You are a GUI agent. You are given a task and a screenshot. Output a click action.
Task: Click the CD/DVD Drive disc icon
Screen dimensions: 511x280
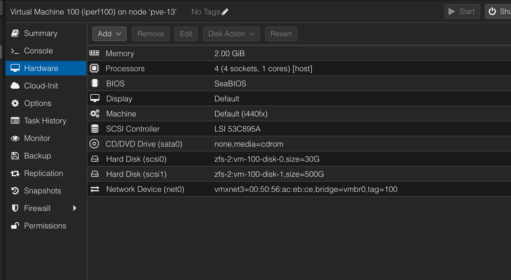coord(94,144)
